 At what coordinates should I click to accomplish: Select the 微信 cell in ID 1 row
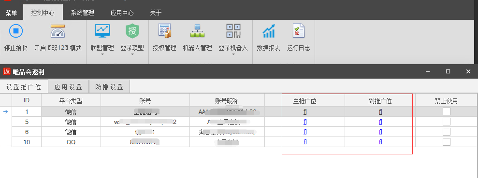click(x=71, y=111)
